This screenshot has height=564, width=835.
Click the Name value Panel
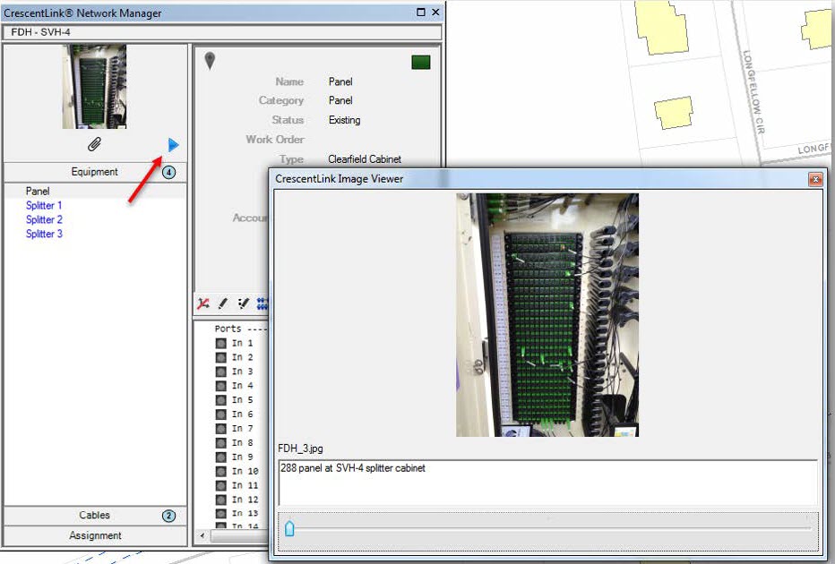340,82
